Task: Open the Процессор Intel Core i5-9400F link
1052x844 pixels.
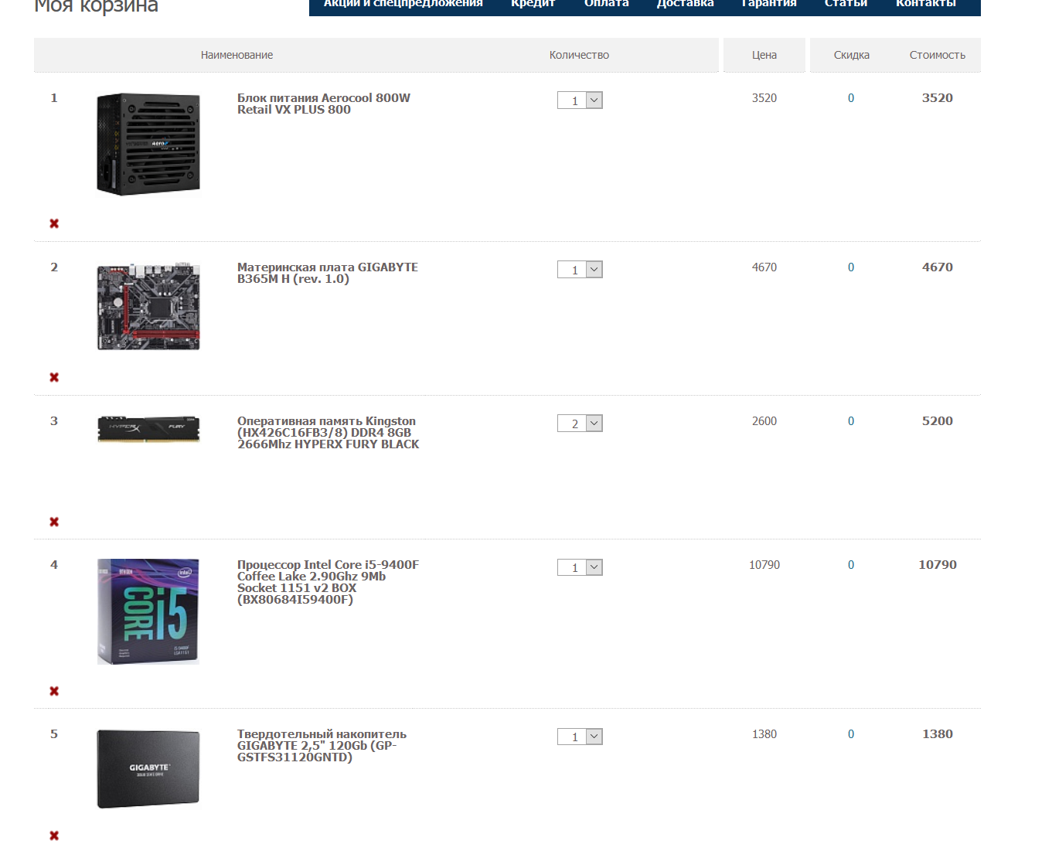Action: [x=328, y=582]
